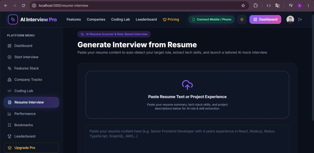Click the browser forward arrow
314x153 pixels.
point(14,5)
